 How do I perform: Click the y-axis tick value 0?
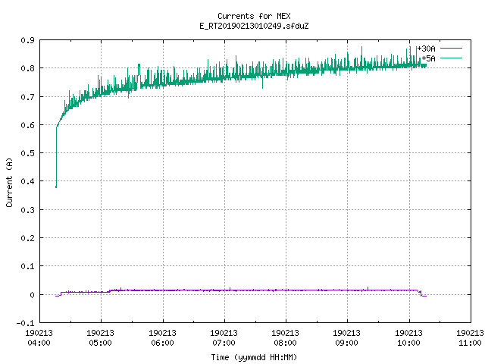pyautogui.click(x=32, y=295)
